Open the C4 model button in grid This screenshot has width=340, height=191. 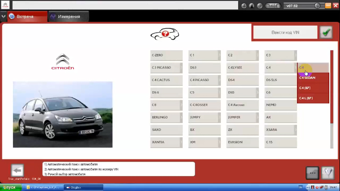281,68
